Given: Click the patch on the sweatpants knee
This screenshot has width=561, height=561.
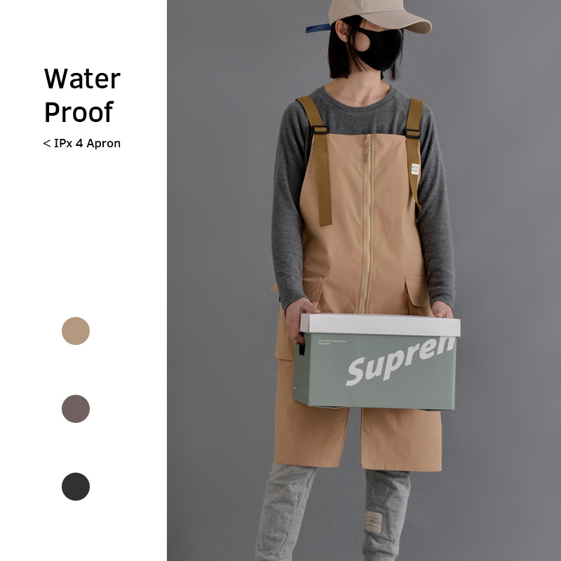Looking at the screenshot, I should point(373,522).
